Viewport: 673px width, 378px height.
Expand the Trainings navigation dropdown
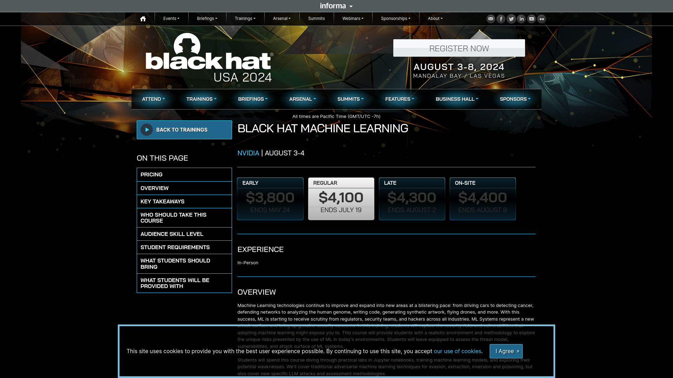pyautogui.click(x=245, y=19)
